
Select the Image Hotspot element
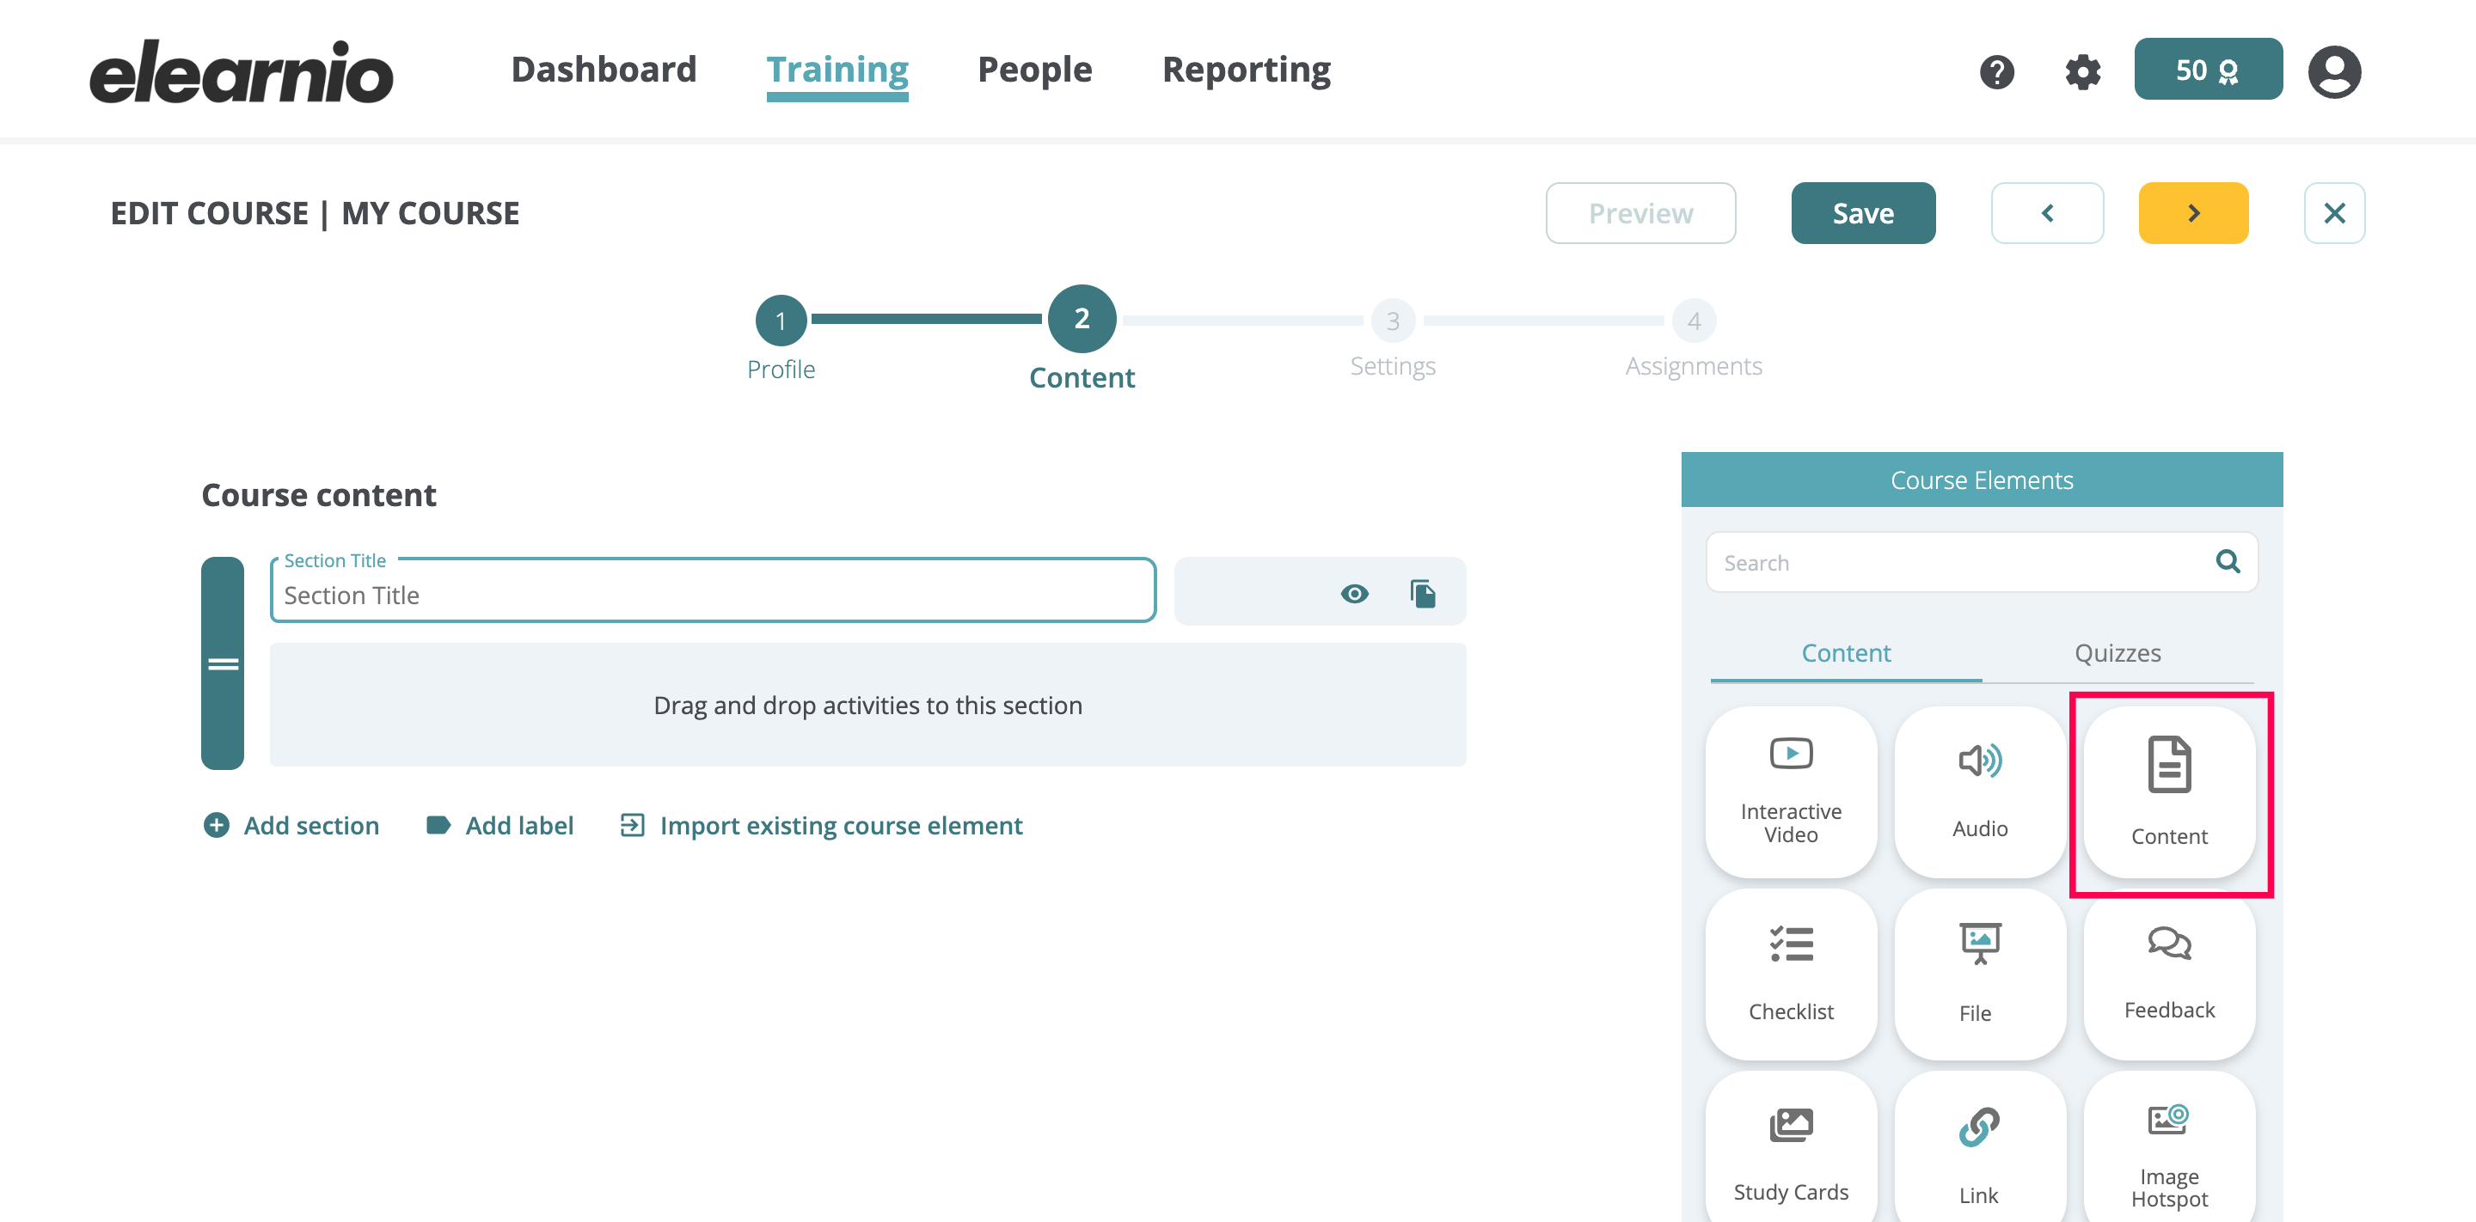point(2168,1148)
